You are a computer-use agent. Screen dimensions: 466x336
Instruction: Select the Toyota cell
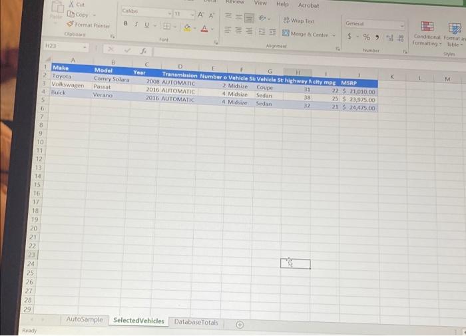[72, 77]
